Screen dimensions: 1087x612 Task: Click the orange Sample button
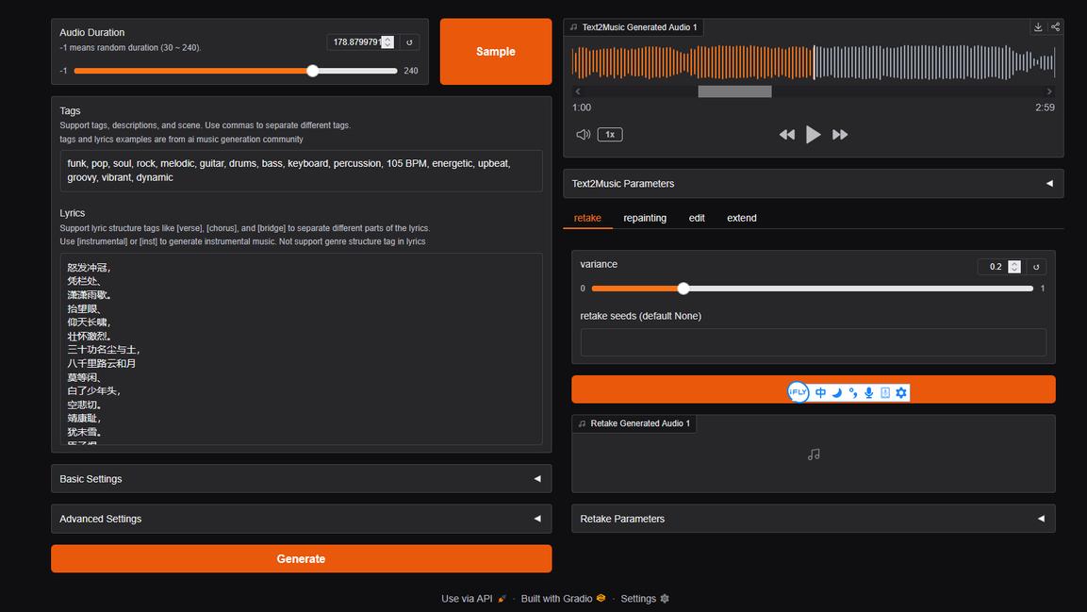click(496, 51)
